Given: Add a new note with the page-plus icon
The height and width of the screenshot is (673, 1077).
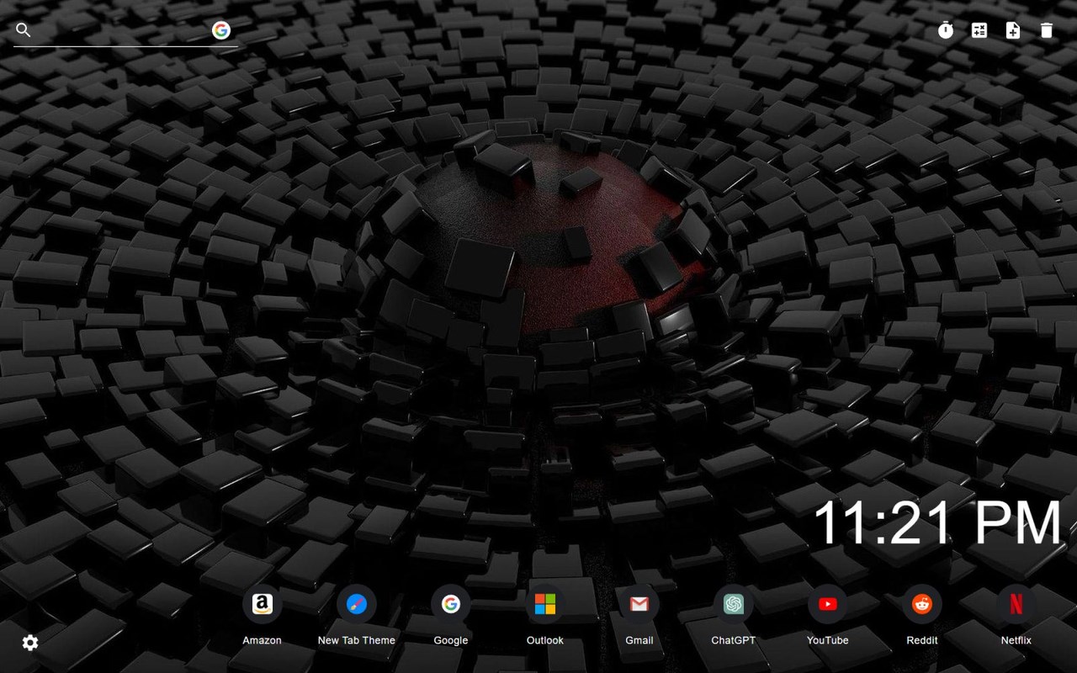Looking at the screenshot, I should [x=1013, y=30].
